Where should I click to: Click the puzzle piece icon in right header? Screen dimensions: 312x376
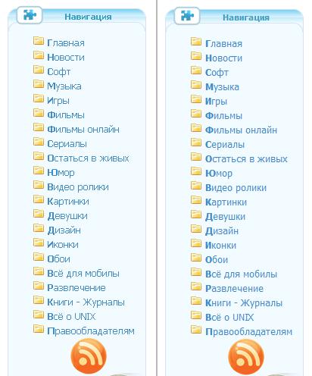coord(187,16)
